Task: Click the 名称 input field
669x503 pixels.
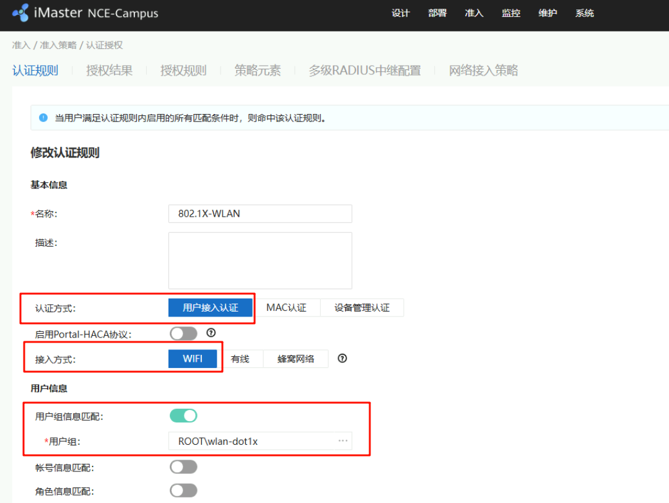Action: coord(260,214)
